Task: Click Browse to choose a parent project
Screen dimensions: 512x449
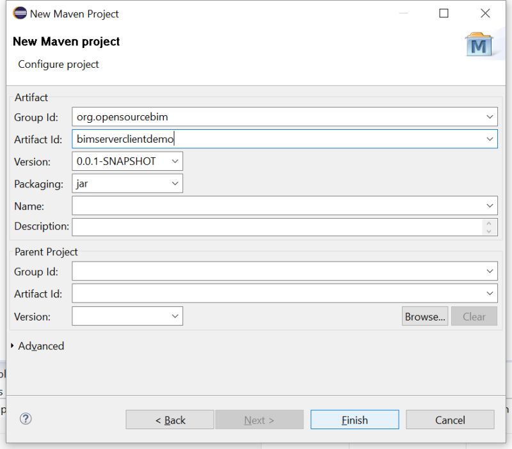Action: [424, 316]
